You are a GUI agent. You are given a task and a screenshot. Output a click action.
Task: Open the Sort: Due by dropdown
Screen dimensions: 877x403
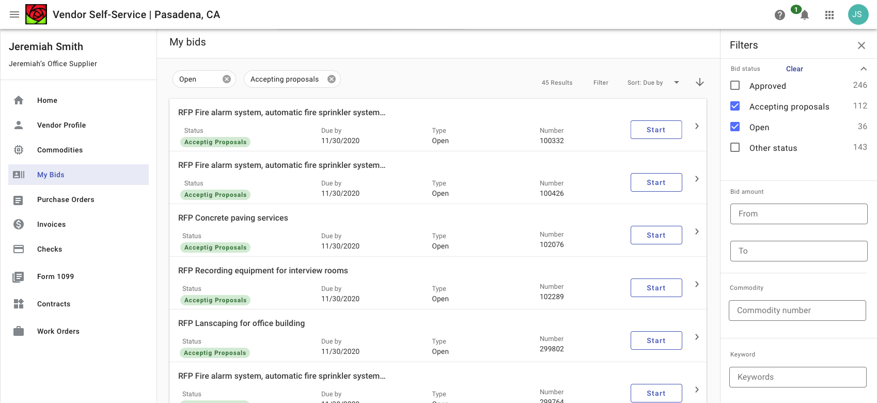pos(653,83)
